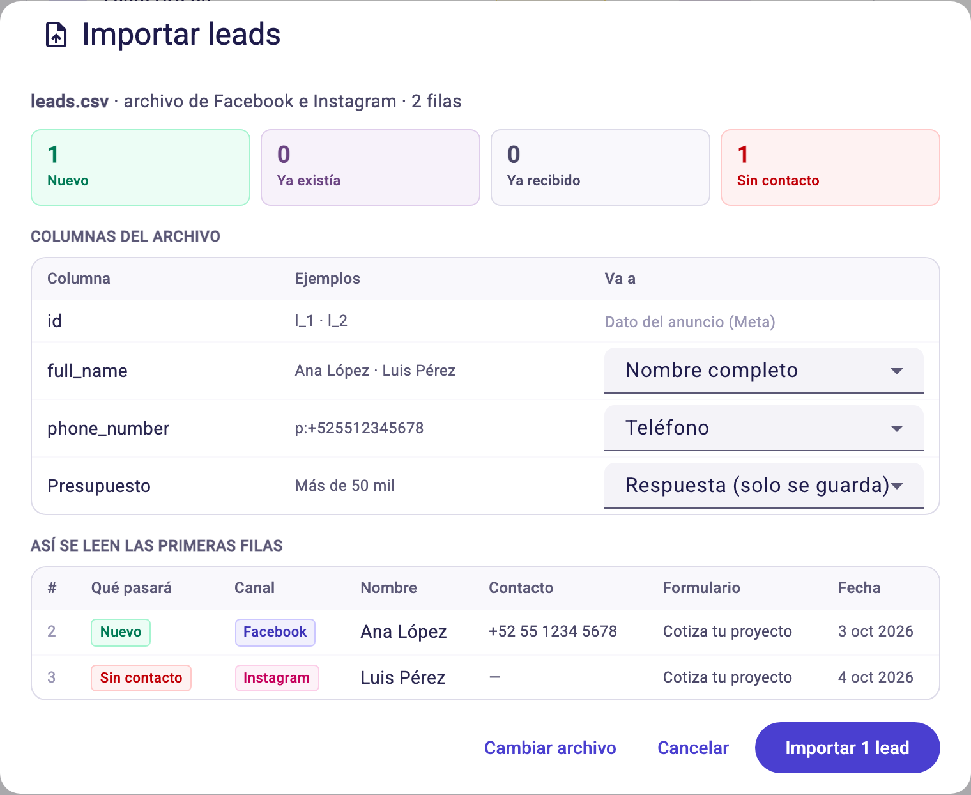
Task: Select the Nuevo summary card
Action: 141,167
